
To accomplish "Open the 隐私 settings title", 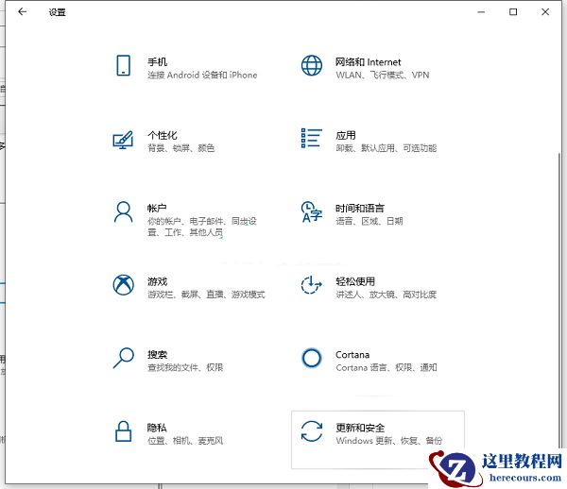I will [x=157, y=428].
